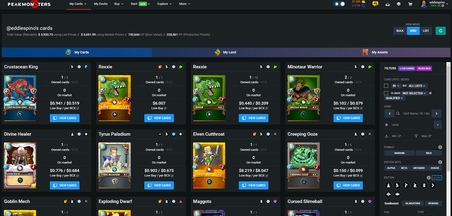The width and height of the screenshot is (452, 216).
Task: View cards for Tyrus Paladium
Action: click(159, 185)
